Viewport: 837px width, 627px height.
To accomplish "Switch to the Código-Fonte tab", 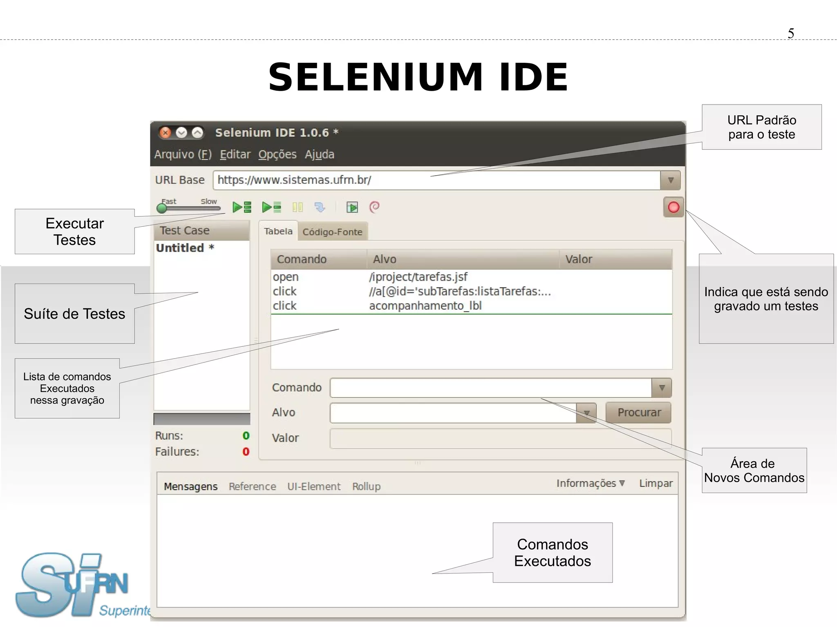I will click(332, 232).
